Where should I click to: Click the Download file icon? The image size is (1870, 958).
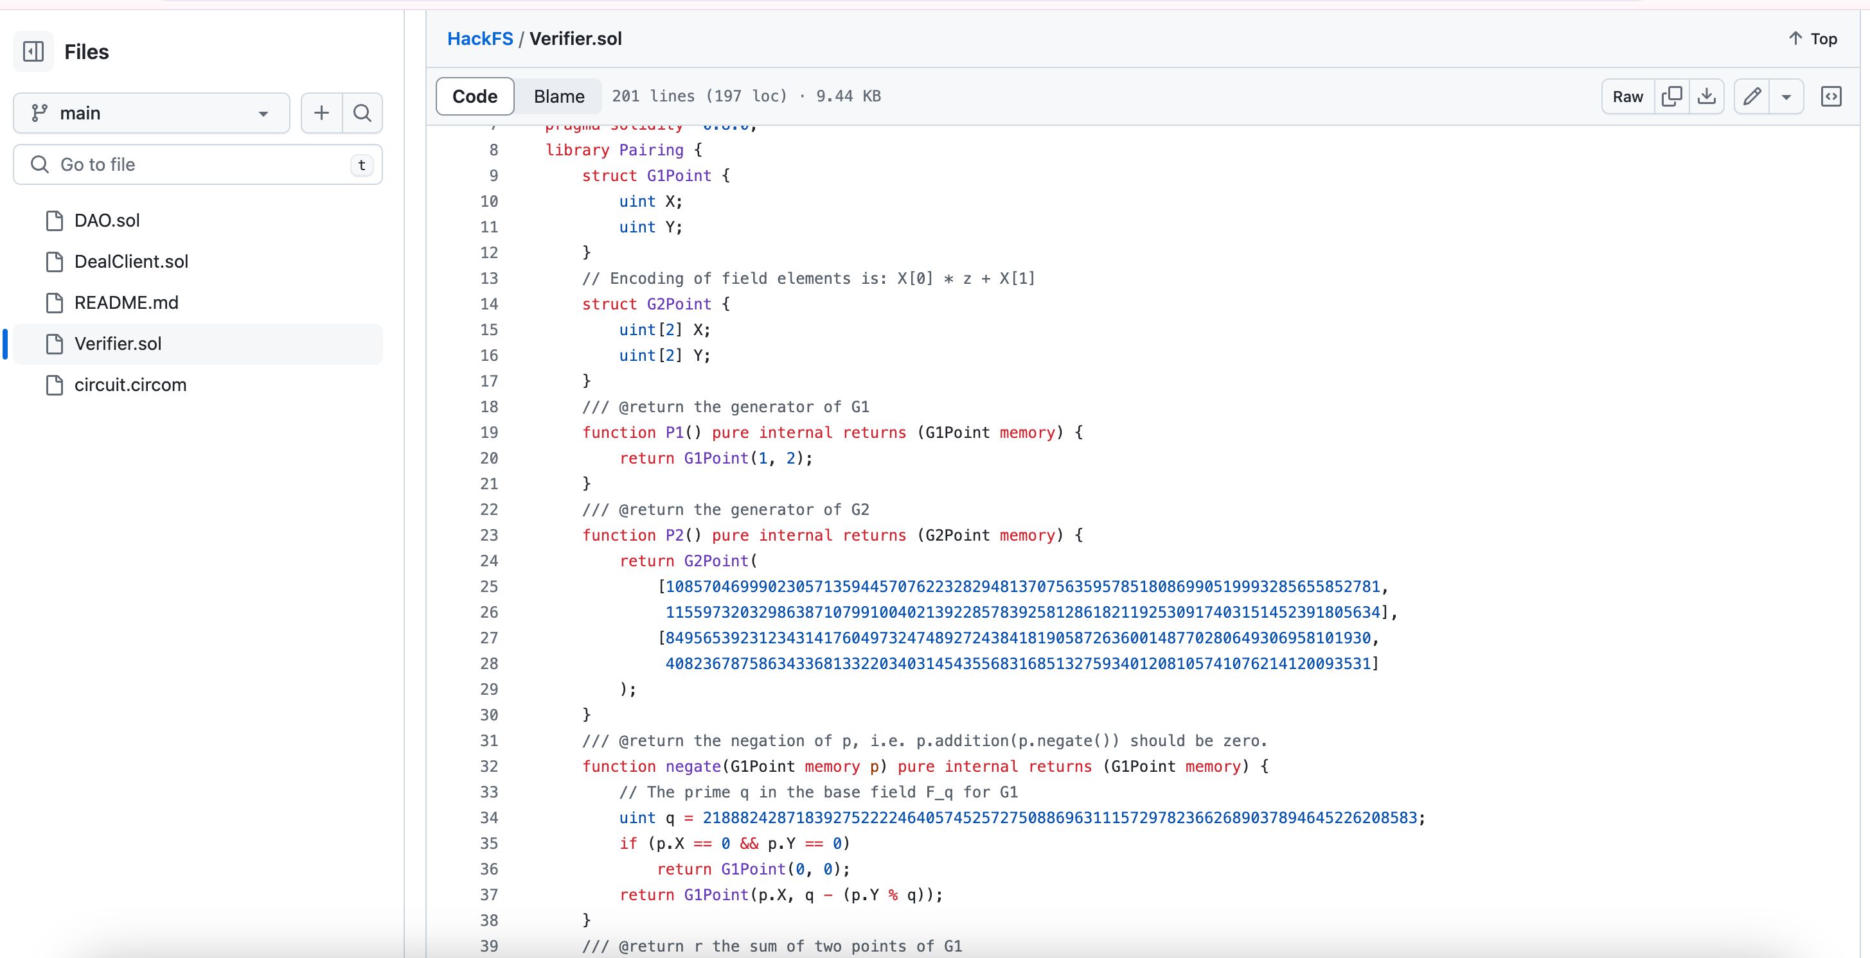(1709, 95)
